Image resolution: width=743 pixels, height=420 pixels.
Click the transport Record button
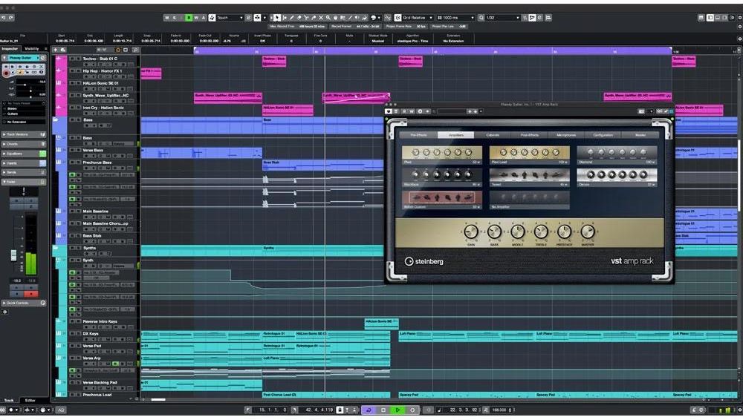tap(412, 410)
